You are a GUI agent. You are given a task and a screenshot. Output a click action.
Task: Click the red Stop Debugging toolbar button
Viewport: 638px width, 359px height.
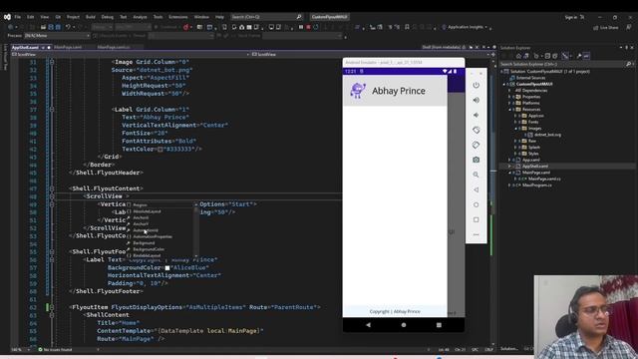click(308, 27)
